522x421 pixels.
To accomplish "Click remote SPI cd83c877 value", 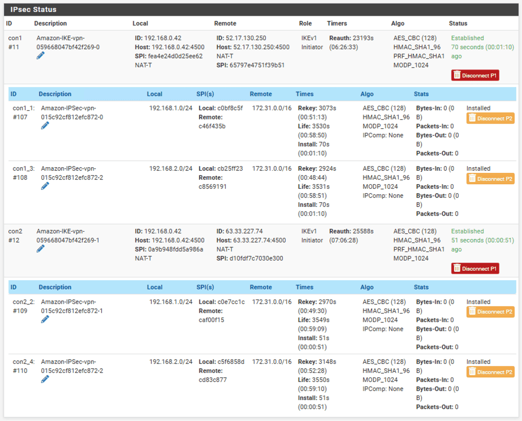I will pyautogui.click(x=213, y=380).
